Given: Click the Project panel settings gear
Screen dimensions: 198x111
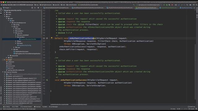Looking at the screenshot, I should 38,8.
